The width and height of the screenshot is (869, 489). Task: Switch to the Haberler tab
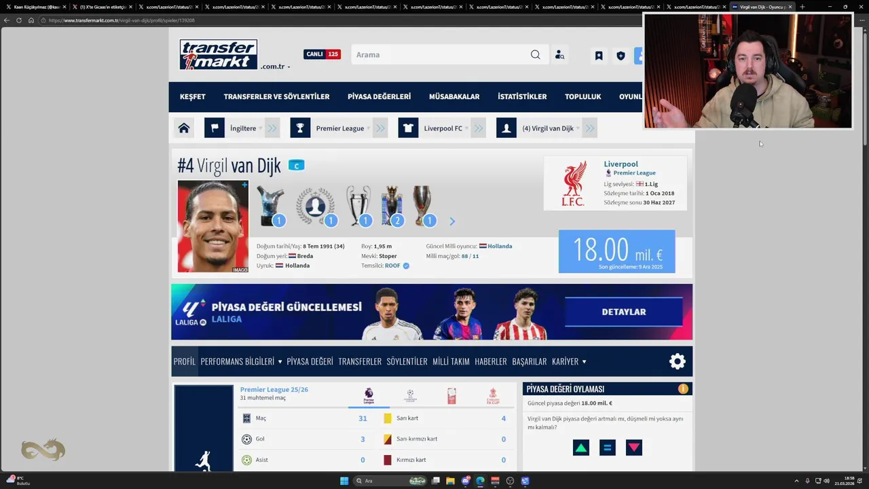pyautogui.click(x=491, y=361)
